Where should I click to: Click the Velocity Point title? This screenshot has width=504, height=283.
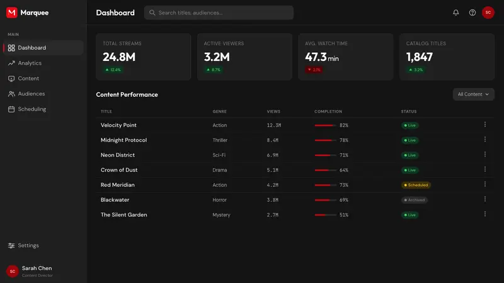pyautogui.click(x=118, y=125)
